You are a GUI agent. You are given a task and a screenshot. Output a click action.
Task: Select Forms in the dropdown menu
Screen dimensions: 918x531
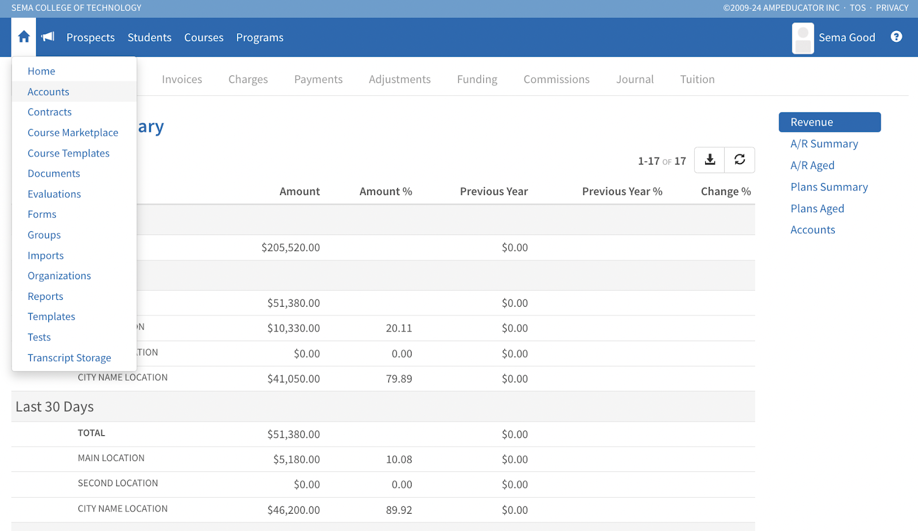(x=74, y=214)
